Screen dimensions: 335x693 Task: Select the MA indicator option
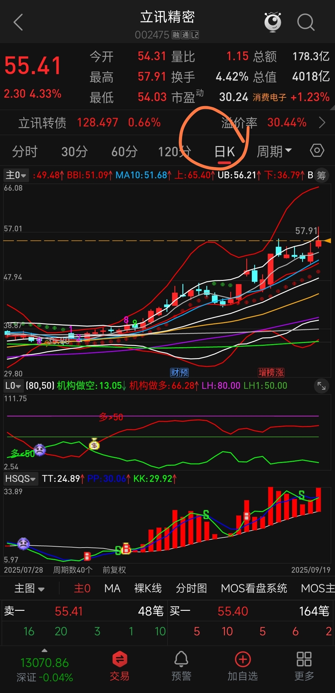click(x=112, y=588)
